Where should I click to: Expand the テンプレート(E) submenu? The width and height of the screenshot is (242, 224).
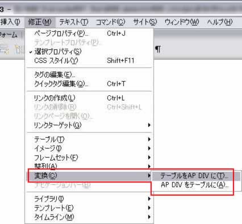[89, 208]
